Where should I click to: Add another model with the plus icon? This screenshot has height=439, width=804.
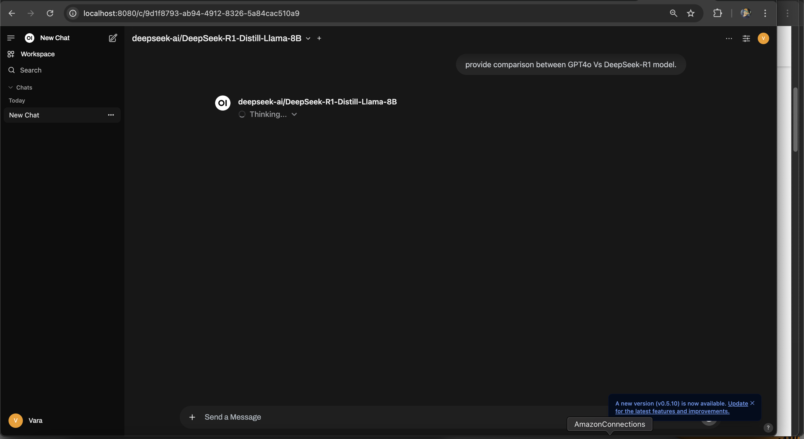pyautogui.click(x=319, y=38)
